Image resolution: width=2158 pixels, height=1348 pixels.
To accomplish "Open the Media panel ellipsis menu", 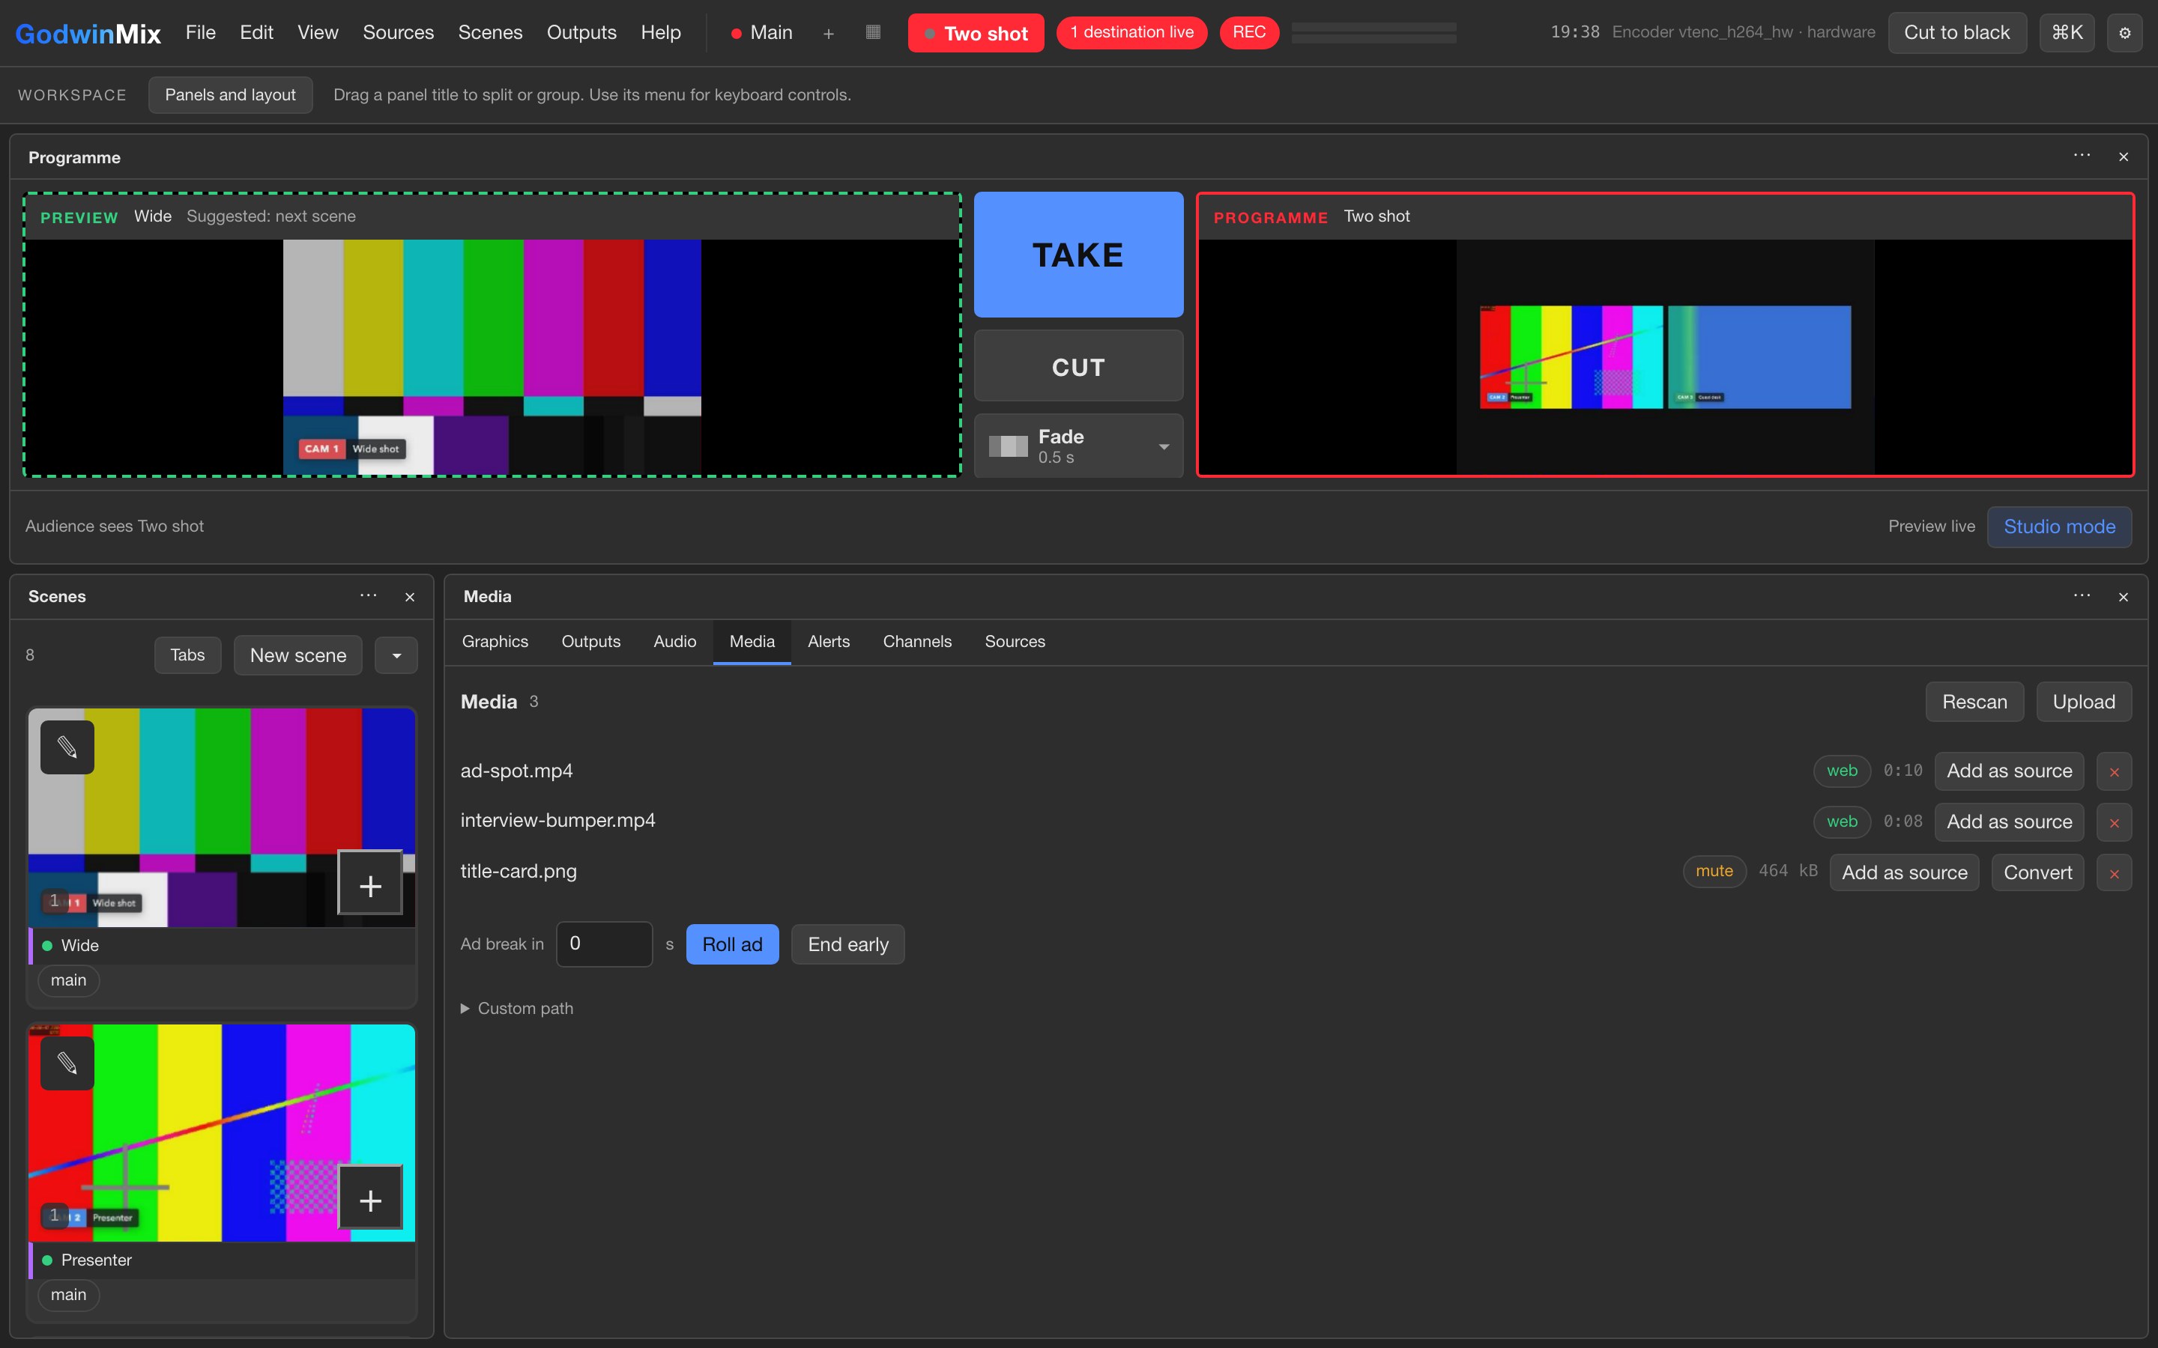I will pyautogui.click(x=2082, y=595).
